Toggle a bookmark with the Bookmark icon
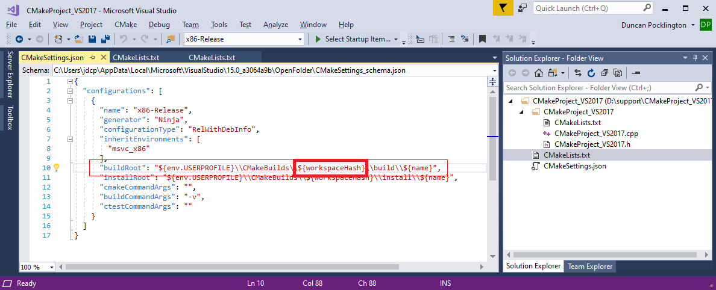Viewport: 716px width, 290px height. pos(482,39)
